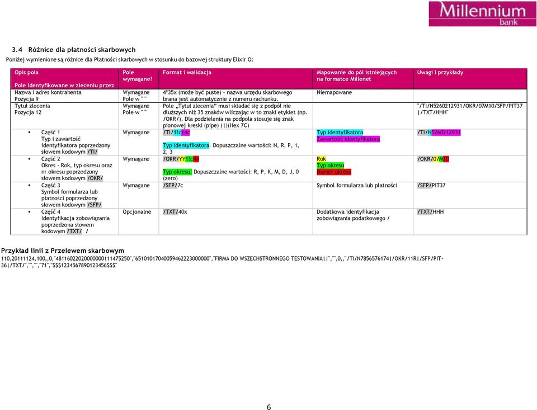Select 'Przykład linii z Przelewem skarbowym' heading
The width and height of the screenshot is (537, 410).
62,251
